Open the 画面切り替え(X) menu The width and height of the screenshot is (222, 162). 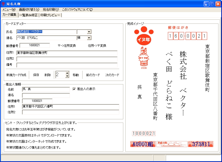coord(29,10)
